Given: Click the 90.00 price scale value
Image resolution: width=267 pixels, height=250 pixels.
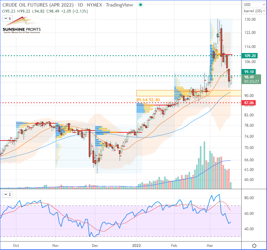Looking at the screenshot, I should click(249, 96).
